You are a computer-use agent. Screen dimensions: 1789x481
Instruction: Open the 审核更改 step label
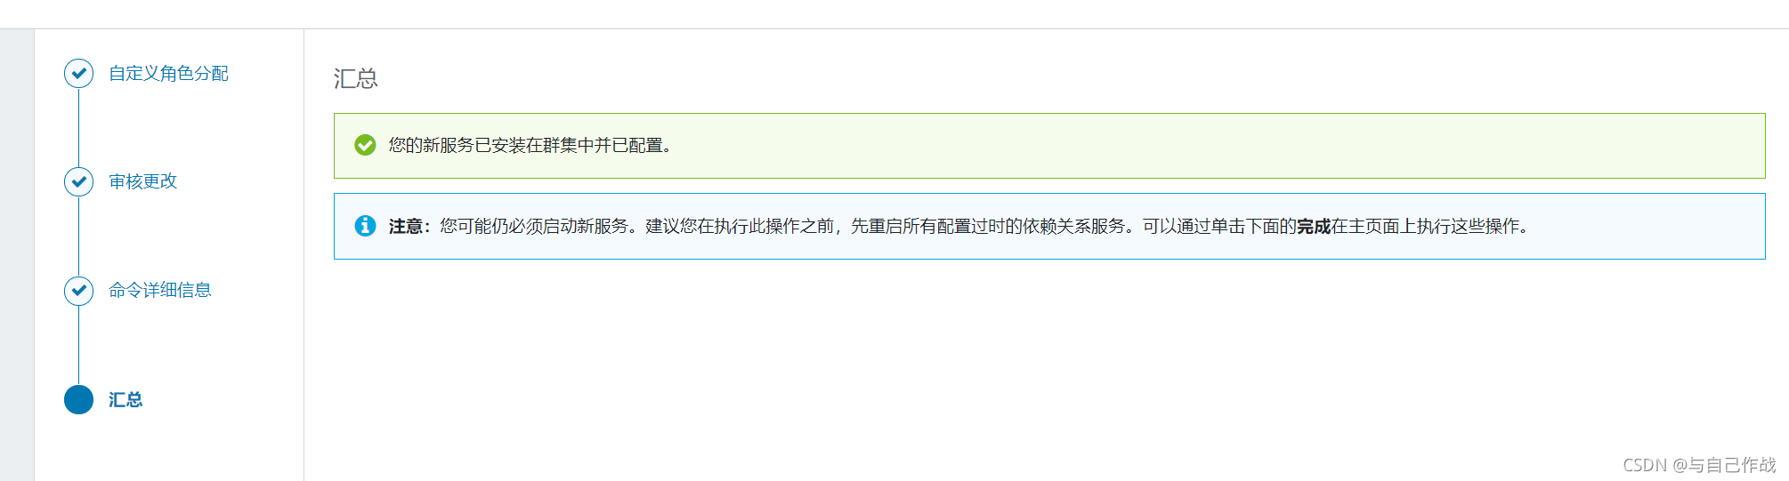[142, 181]
